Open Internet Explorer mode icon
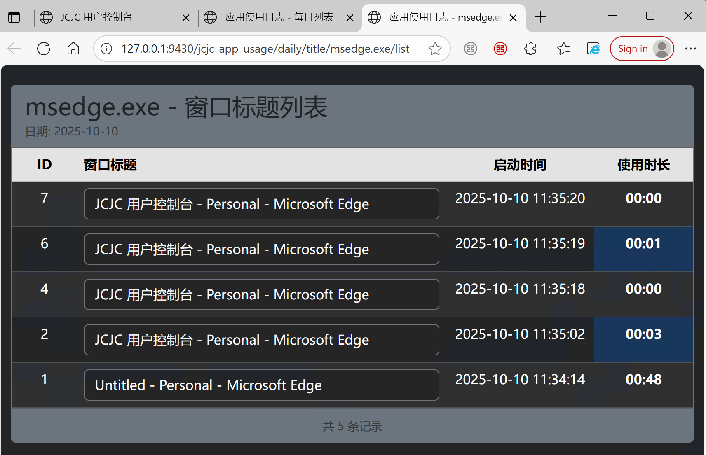This screenshot has width=706, height=455. pos(593,49)
